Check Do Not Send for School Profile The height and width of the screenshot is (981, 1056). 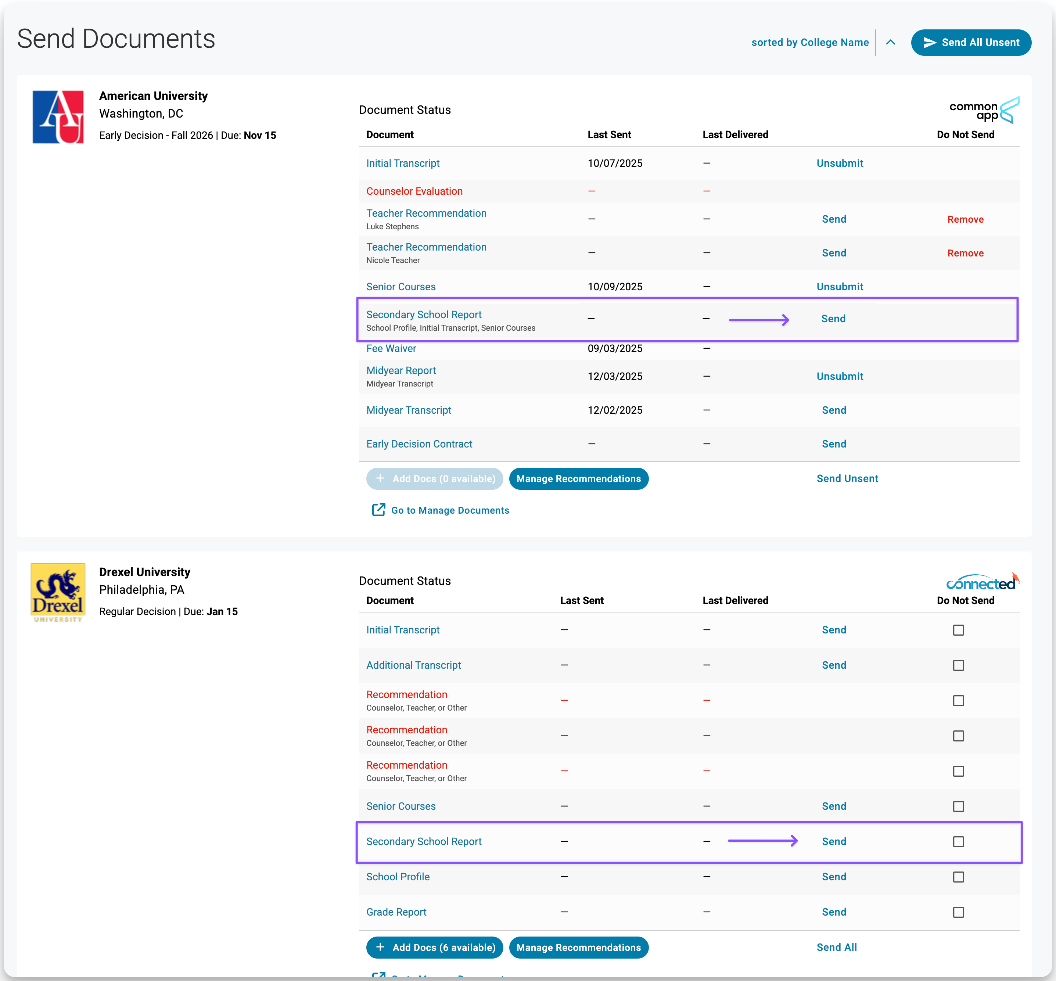coord(958,877)
